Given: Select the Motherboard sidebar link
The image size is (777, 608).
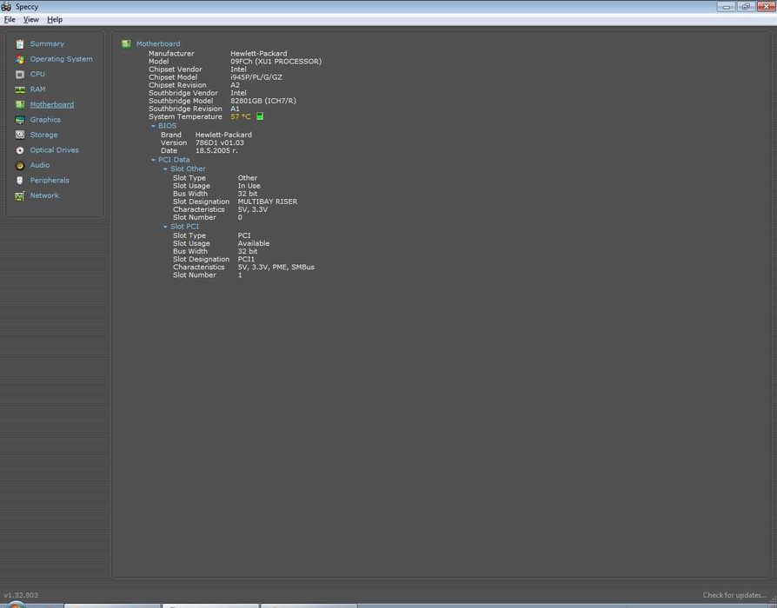Looking at the screenshot, I should tap(51, 104).
